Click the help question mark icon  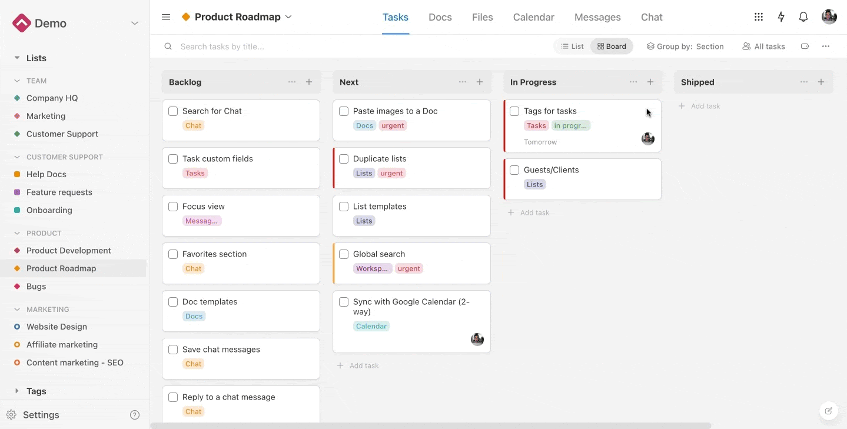135,415
